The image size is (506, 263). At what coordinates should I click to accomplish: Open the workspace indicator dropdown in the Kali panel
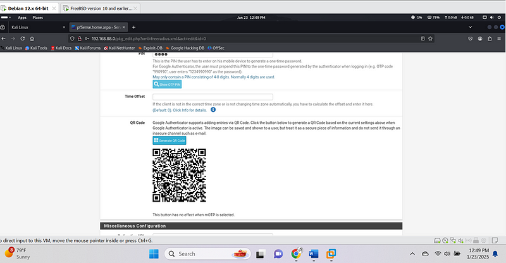(x=6, y=18)
